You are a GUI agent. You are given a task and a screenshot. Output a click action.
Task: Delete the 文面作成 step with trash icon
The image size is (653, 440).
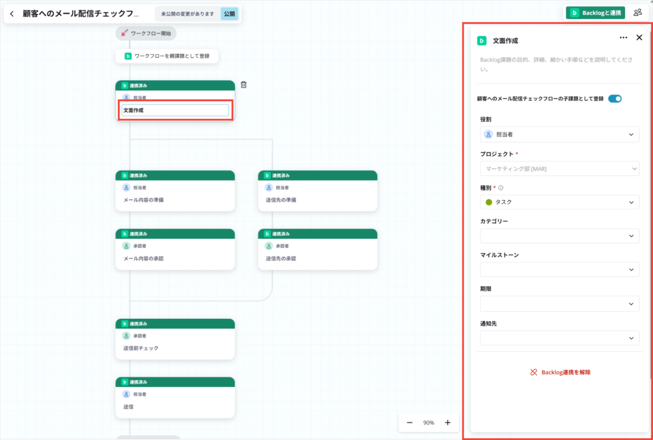pos(243,85)
